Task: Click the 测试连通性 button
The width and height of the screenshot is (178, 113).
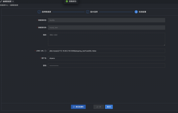Action: (x=78, y=107)
